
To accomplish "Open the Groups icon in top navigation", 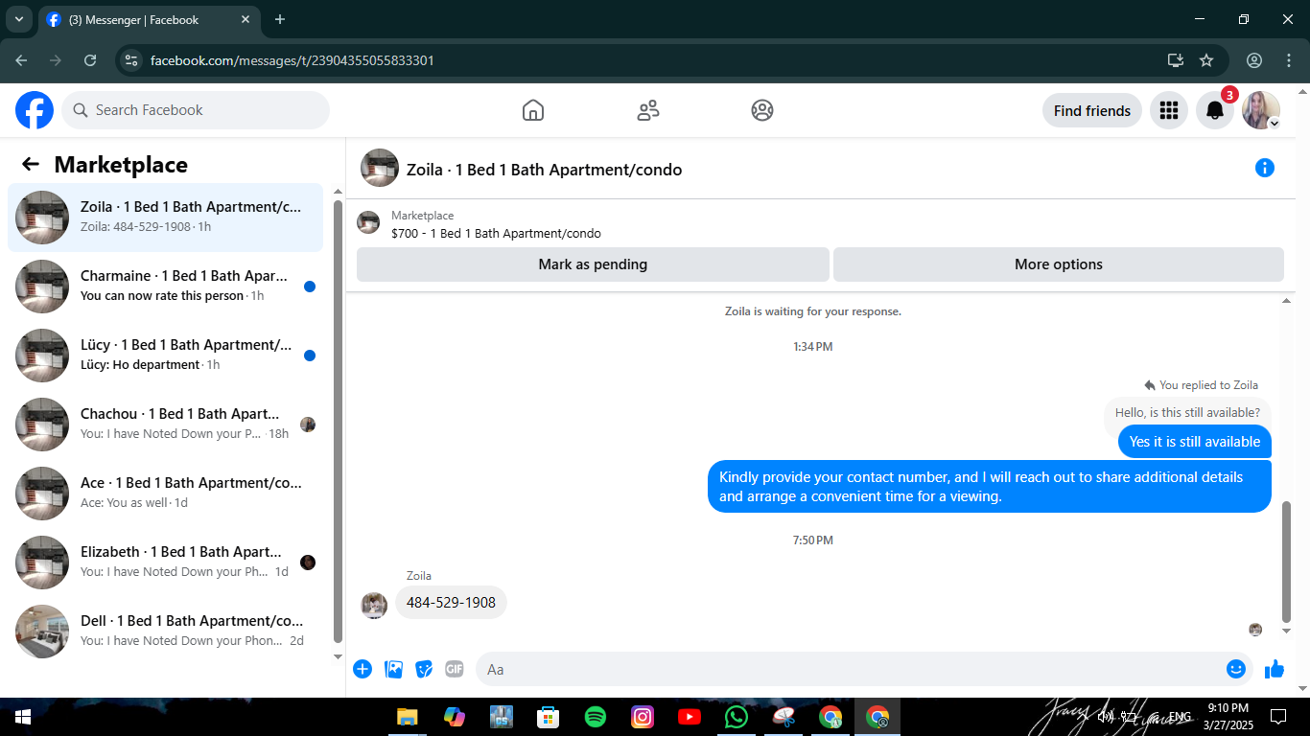I will click(x=762, y=110).
